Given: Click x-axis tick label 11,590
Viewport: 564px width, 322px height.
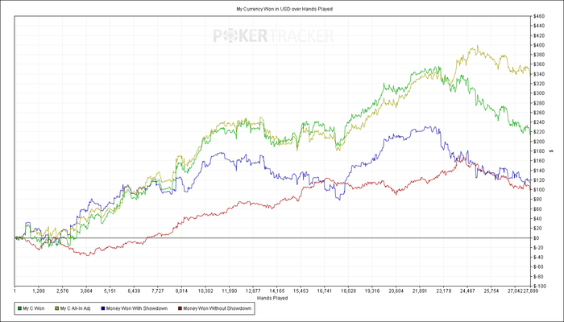Looking at the screenshot, I should pyautogui.click(x=229, y=291).
